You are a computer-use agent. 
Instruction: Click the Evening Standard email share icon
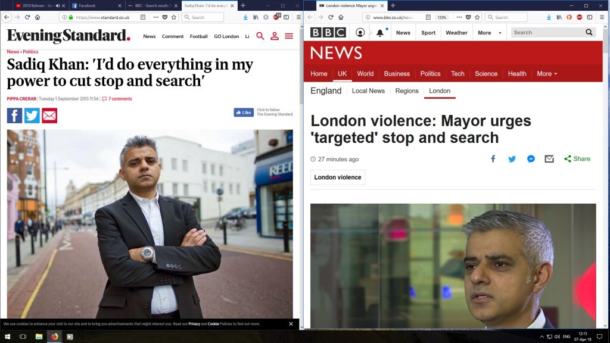tap(49, 116)
